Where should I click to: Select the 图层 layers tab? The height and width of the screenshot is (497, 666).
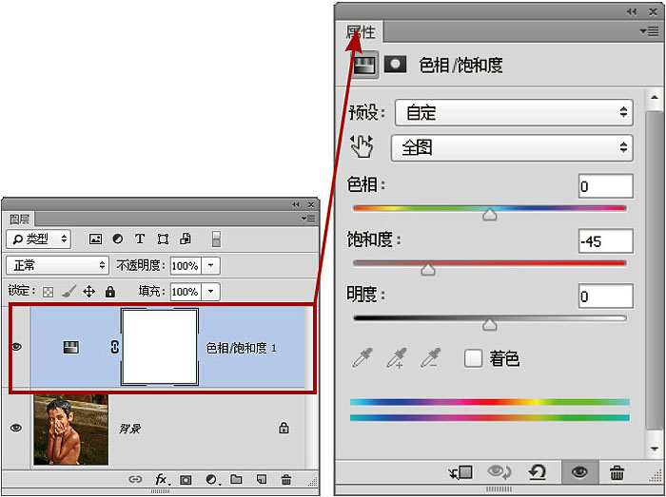tap(19, 219)
